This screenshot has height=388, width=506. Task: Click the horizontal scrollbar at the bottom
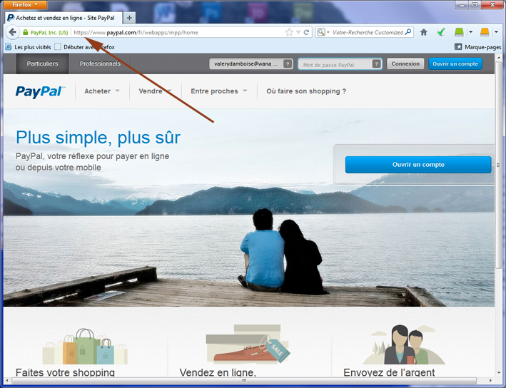(x=244, y=380)
